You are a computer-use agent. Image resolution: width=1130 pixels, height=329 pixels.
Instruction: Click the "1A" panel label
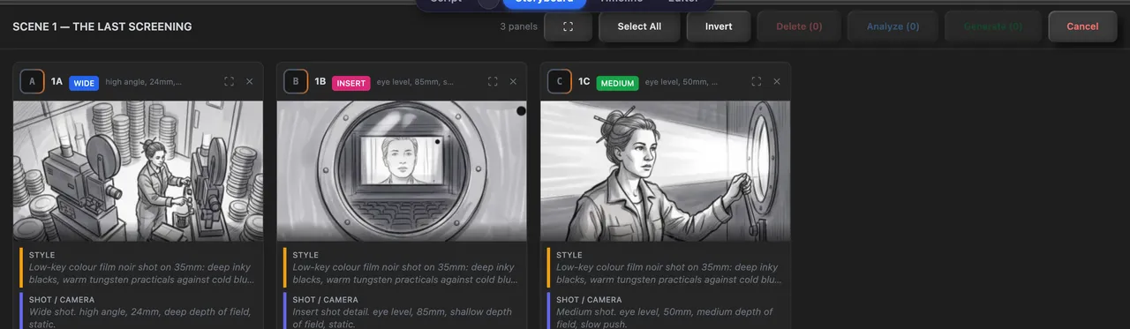pyautogui.click(x=56, y=82)
